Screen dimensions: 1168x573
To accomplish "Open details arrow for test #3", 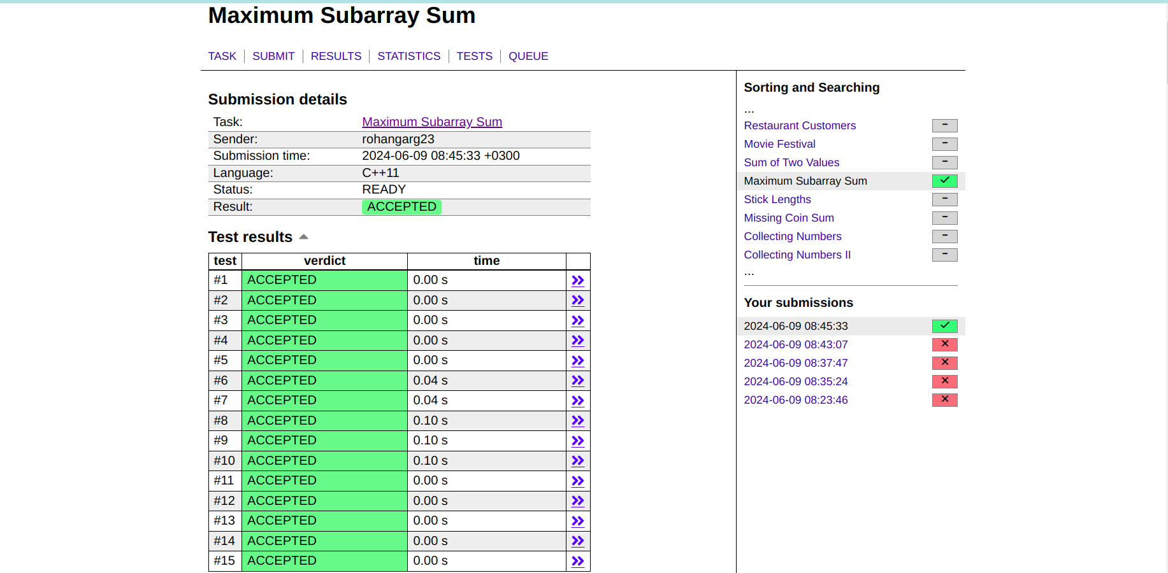I will [x=578, y=321].
